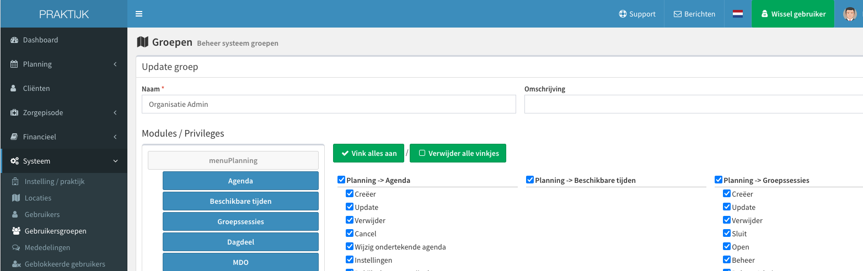Toggle Wijzig ondertekende agenda checkbox

point(350,247)
